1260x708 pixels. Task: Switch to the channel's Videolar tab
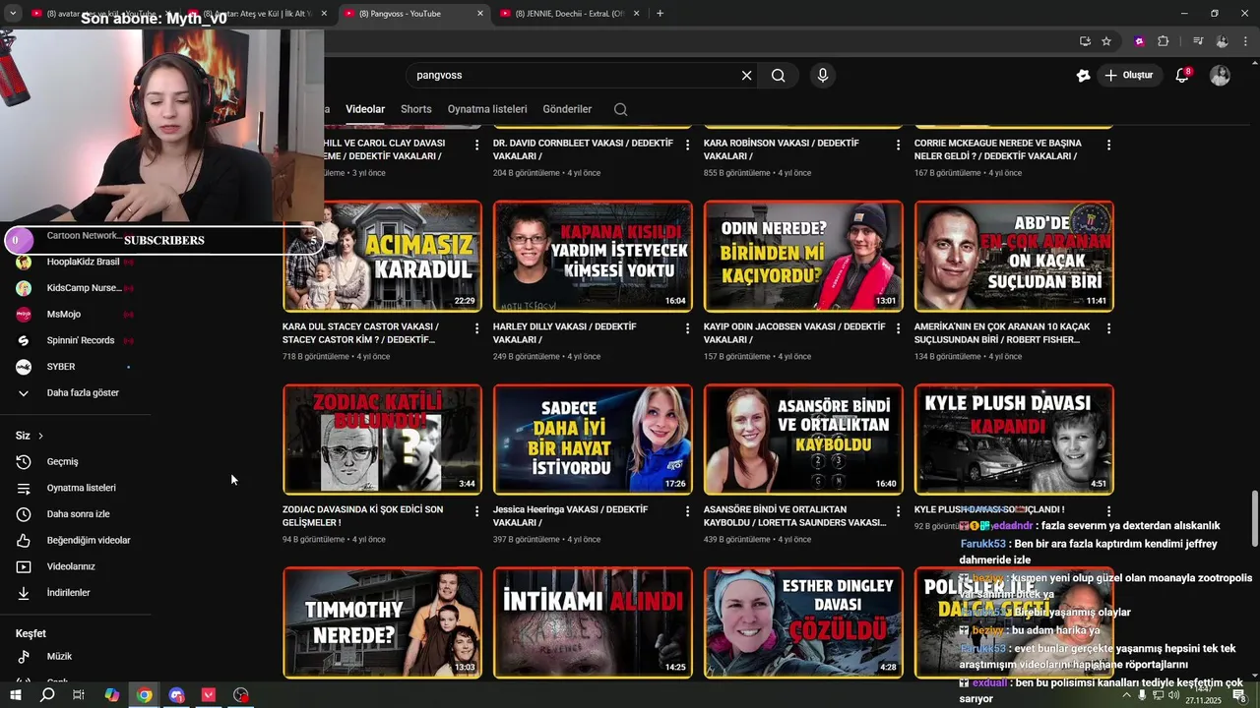pos(365,109)
